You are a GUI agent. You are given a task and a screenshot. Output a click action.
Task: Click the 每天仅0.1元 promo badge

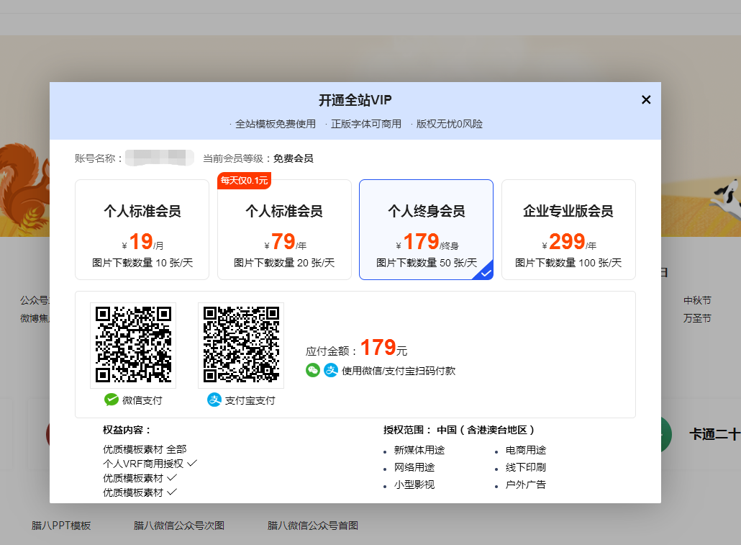tap(244, 181)
